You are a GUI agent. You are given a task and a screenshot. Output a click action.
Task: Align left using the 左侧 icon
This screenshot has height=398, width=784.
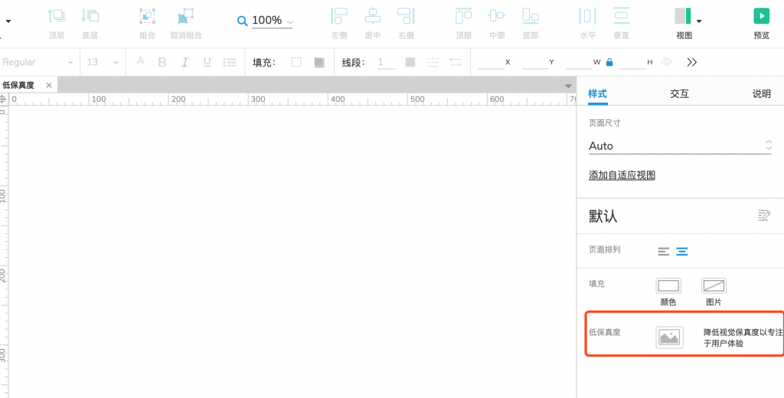pyautogui.click(x=338, y=17)
